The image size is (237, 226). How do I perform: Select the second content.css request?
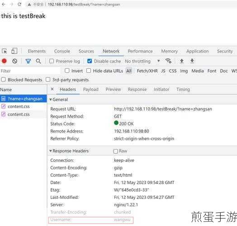23,114
